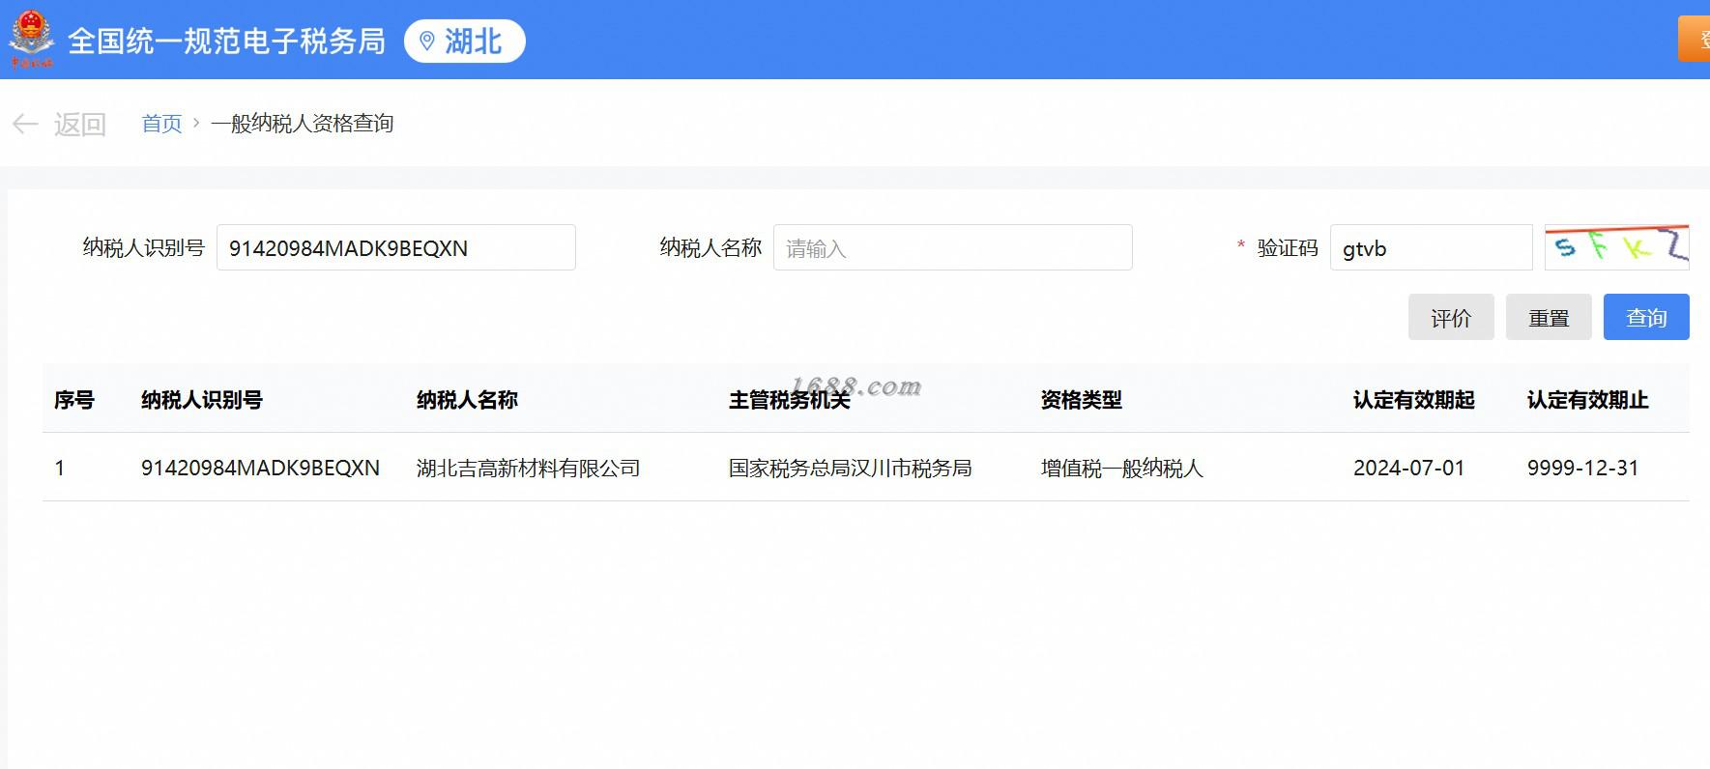
Task: Click the 序号 column header
Action: click(74, 399)
